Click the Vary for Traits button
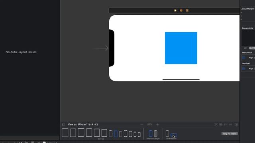The height and width of the screenshot is (143, 255). [229, 134]
